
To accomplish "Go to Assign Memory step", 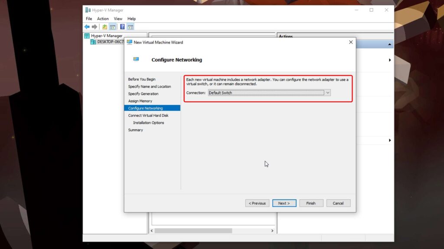I will [140, 101].
